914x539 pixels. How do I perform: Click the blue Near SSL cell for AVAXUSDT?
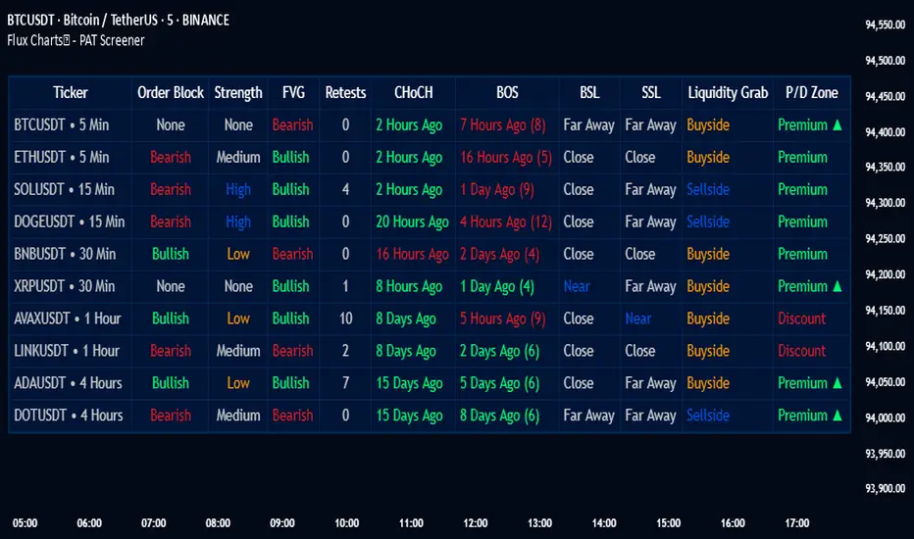(x=638, y=318)
